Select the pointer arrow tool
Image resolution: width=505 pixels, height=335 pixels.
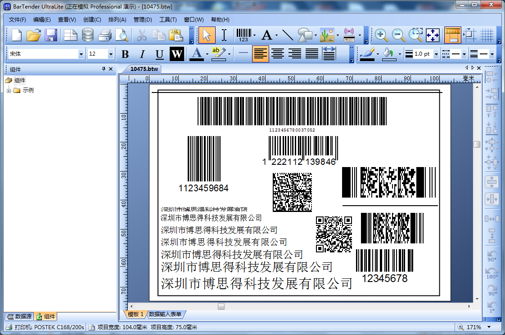click(x=207, y=35)
